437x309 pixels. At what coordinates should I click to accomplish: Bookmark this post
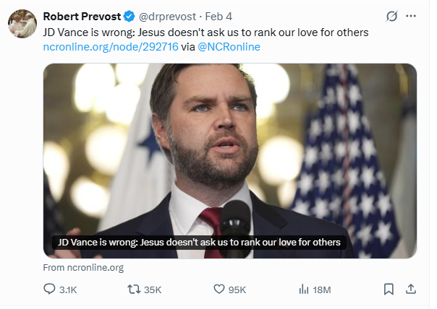pos(388,289)
